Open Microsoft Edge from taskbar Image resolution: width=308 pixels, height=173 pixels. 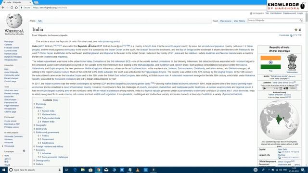click(x=75, y=170)
